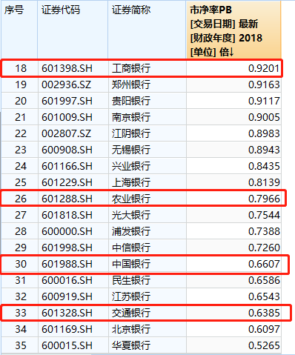Click the PB value 0.7388
Image resolution: width=295 pixels, height=355 pixels.
coord(264,231)
